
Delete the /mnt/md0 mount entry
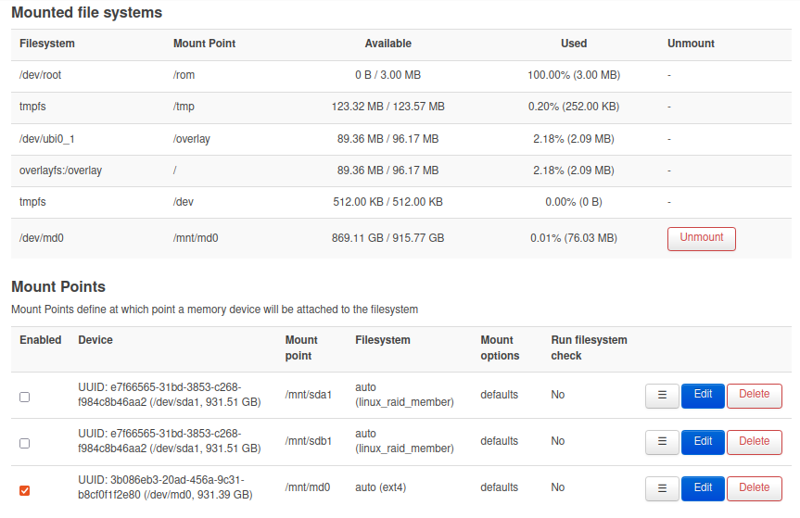tap(754, 488)
